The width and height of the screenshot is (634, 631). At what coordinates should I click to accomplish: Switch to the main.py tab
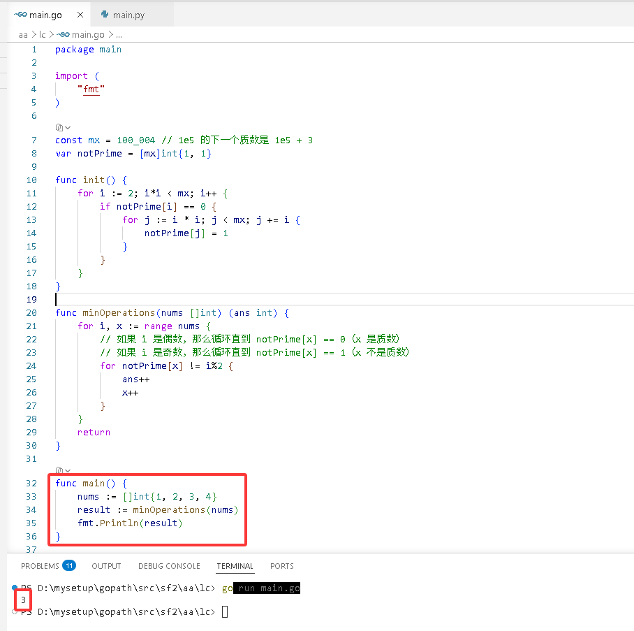(x=128, y=15)
